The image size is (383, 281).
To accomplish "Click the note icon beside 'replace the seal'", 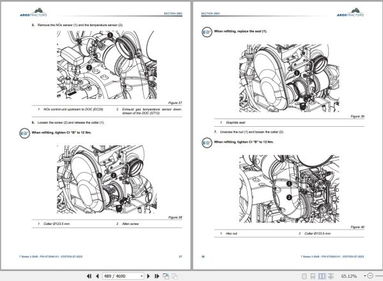I will pos(207,32).
